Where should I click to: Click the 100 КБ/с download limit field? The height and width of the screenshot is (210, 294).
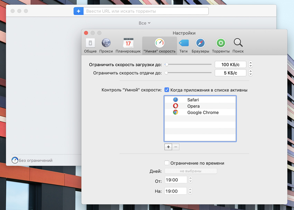click(230, 64)
